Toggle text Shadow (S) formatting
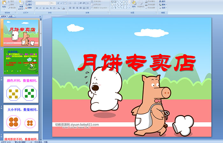Viewport: 223px width, 143px height. (51, 8)
